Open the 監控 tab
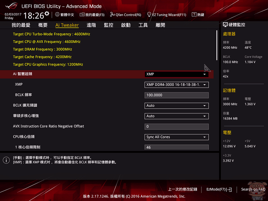This screenshot has height=201, width=268. click(108, 25)
